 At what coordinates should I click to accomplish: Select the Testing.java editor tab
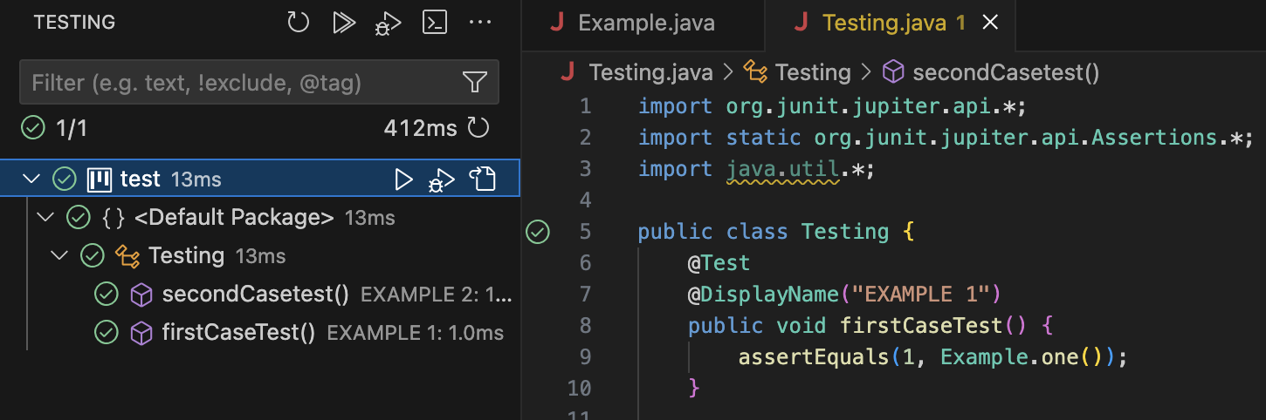pyautogui.click(x=882, y=24)
